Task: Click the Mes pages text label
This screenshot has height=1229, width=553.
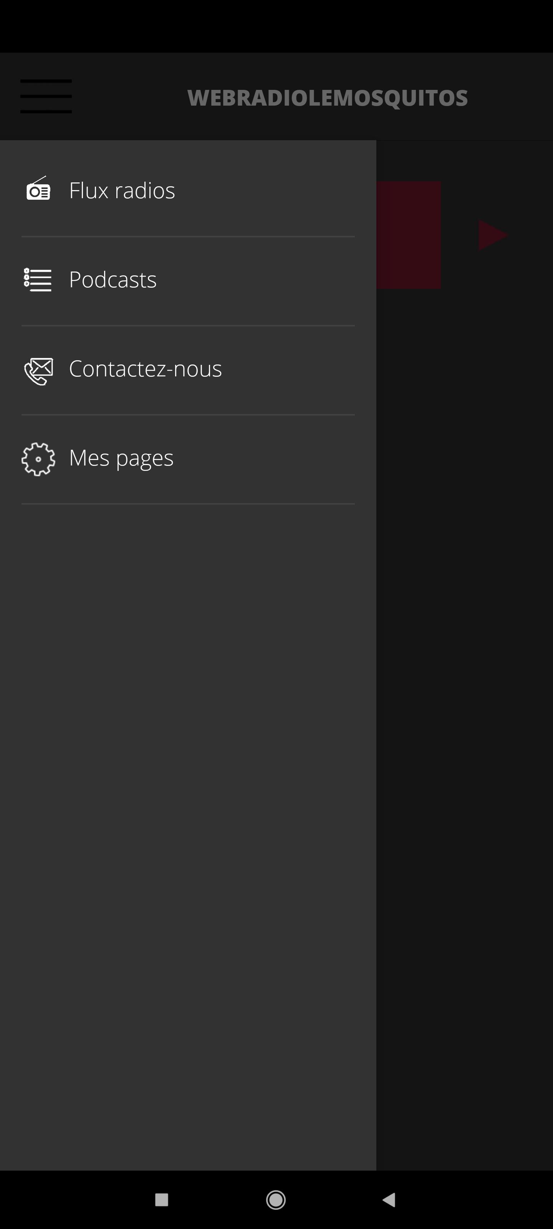Action: (121, 459)
